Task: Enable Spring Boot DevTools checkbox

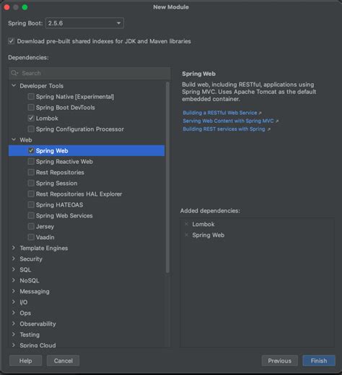Action: coord(31,108)
